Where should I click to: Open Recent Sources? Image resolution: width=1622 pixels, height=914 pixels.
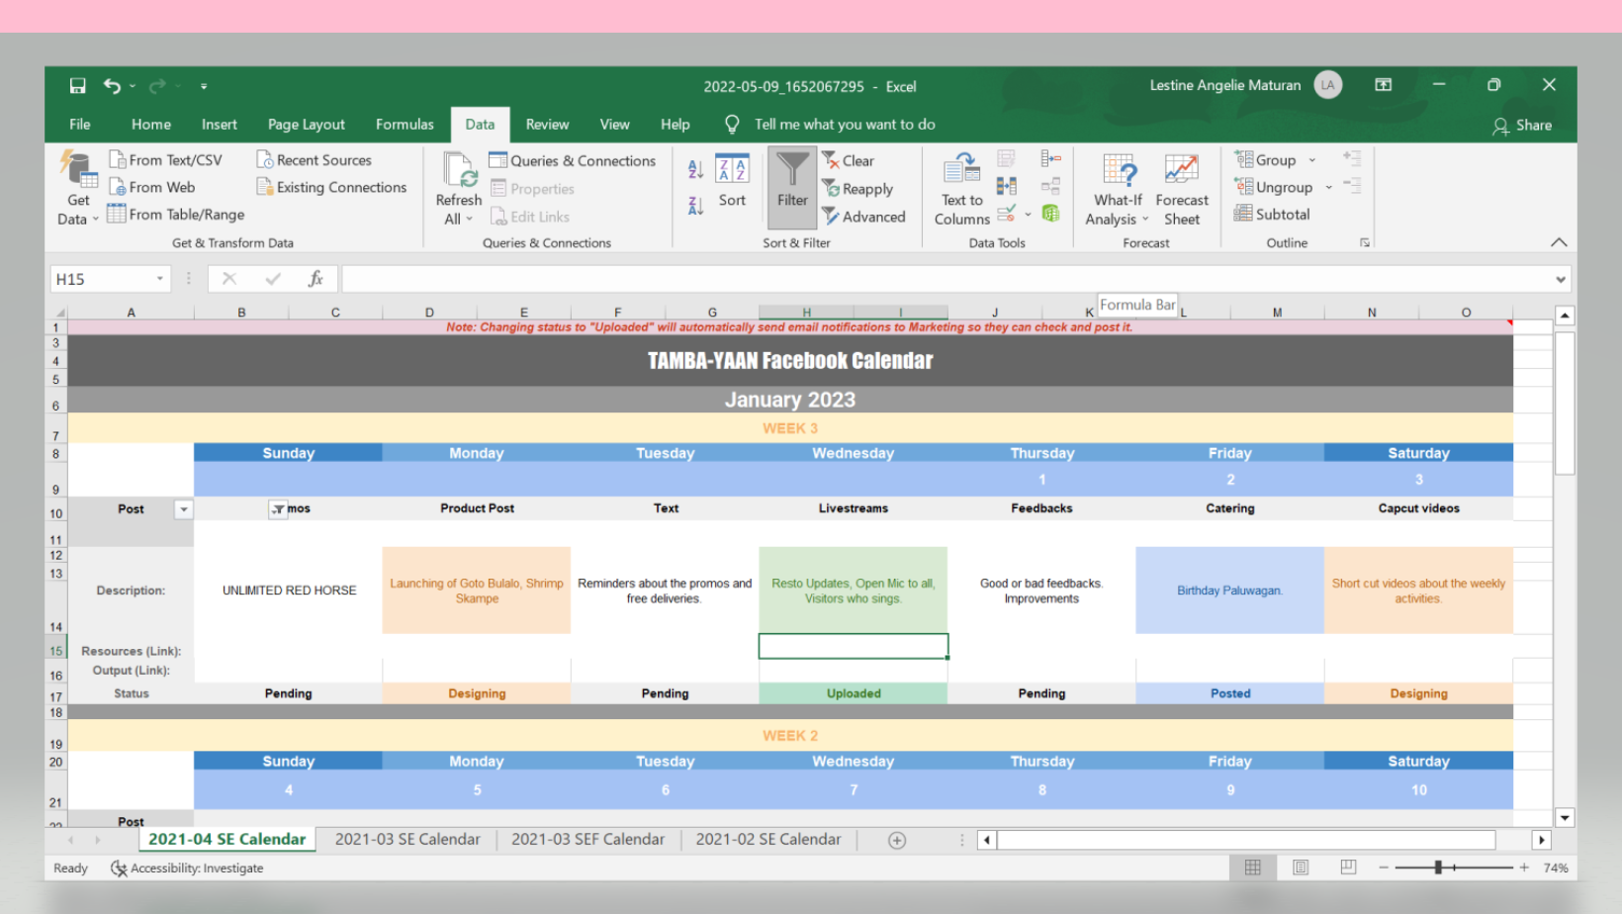pos(314,160)
